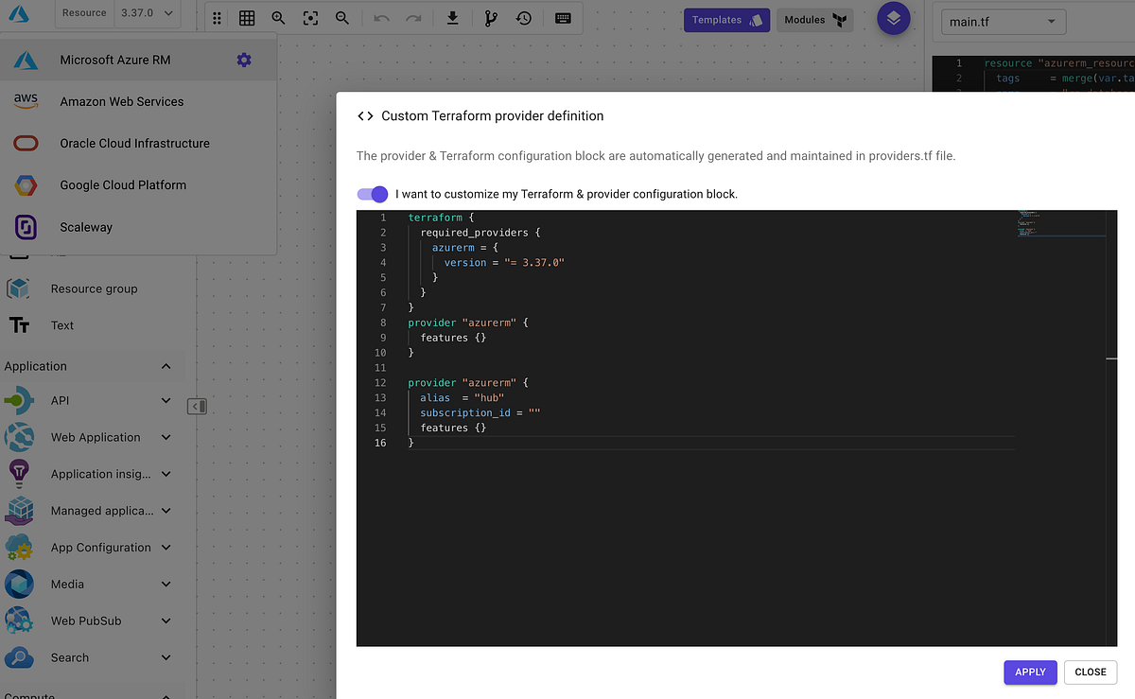Click the APPLY button
The width and height of the screenshot is (1135, 699).
[1030, 672]
